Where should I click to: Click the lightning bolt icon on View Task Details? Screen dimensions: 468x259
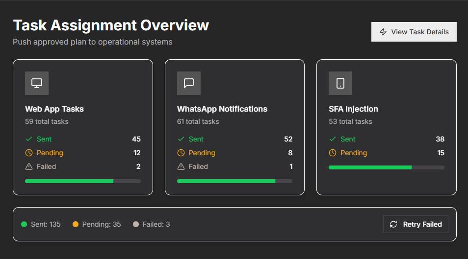[383, 32]
